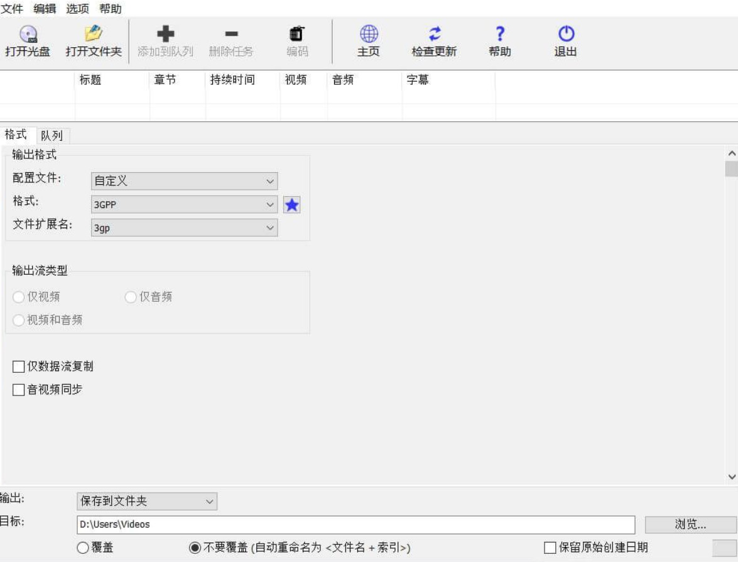Open the file extension (文件扩展名) dropdown showing 3gp
This screenshot has height=562, width=738.
pyautogui.click(x=184, y=228)
